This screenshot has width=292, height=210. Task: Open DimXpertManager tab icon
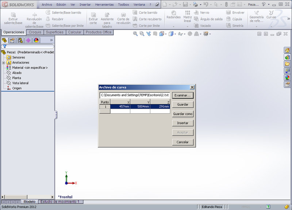coord(28,40)
